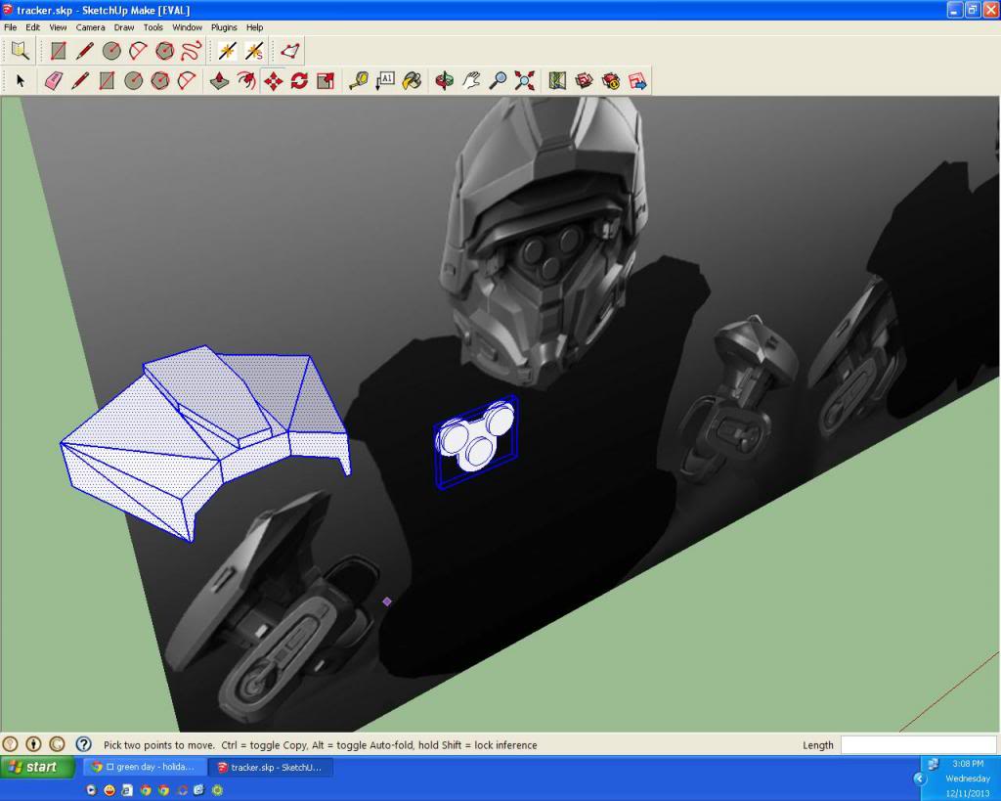Open the Window menu

(x=187, y=27)
